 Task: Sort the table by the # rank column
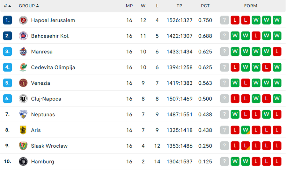[x=7, y=6]
